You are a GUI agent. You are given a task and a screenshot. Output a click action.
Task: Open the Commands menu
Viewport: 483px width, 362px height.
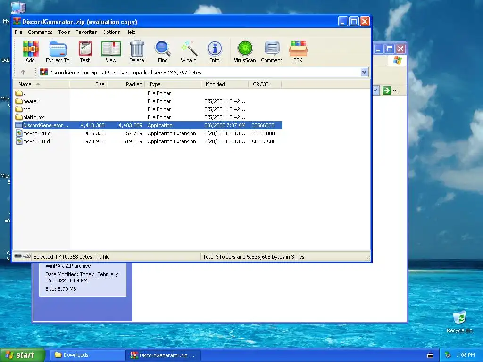[x=40, y=32]
